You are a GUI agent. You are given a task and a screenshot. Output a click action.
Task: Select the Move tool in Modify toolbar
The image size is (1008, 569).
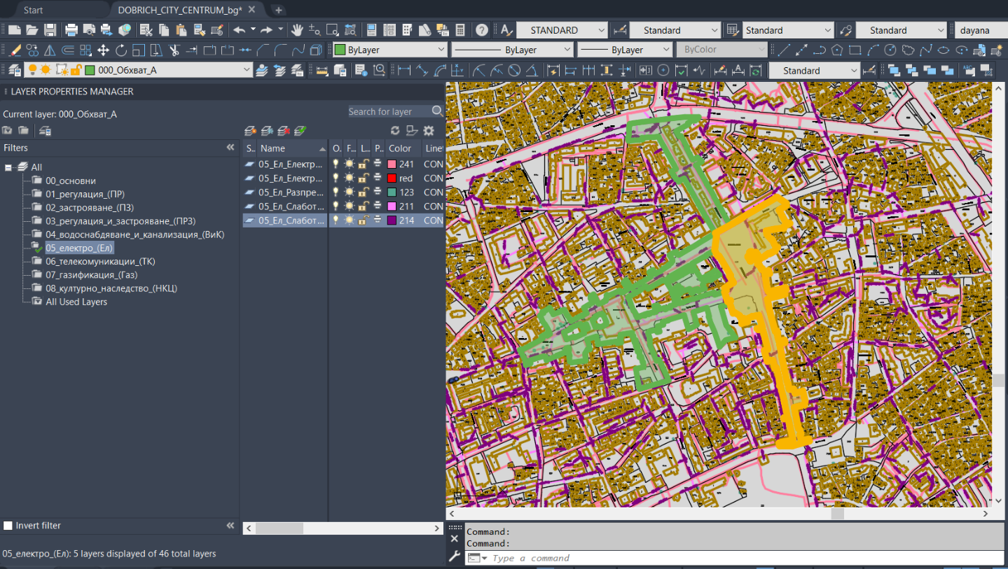[103, 50]
